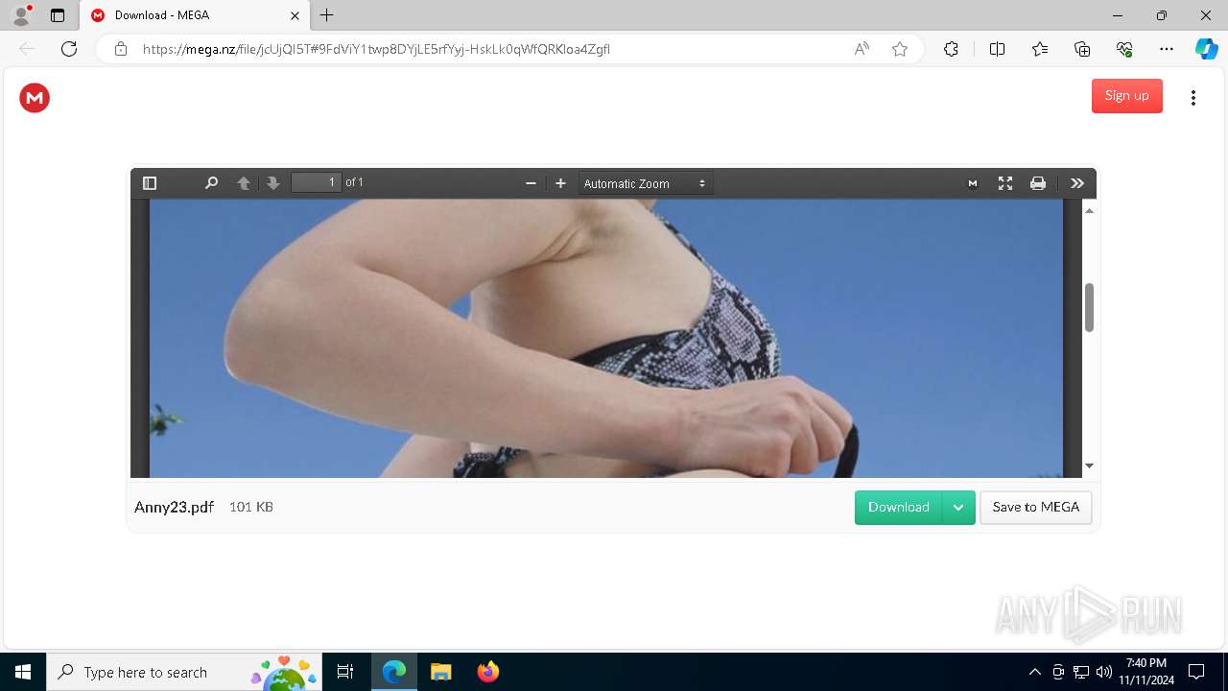Click Save to MEGA button
The height and width of the screenshot is (691, 1228).
pos(1035,507)
